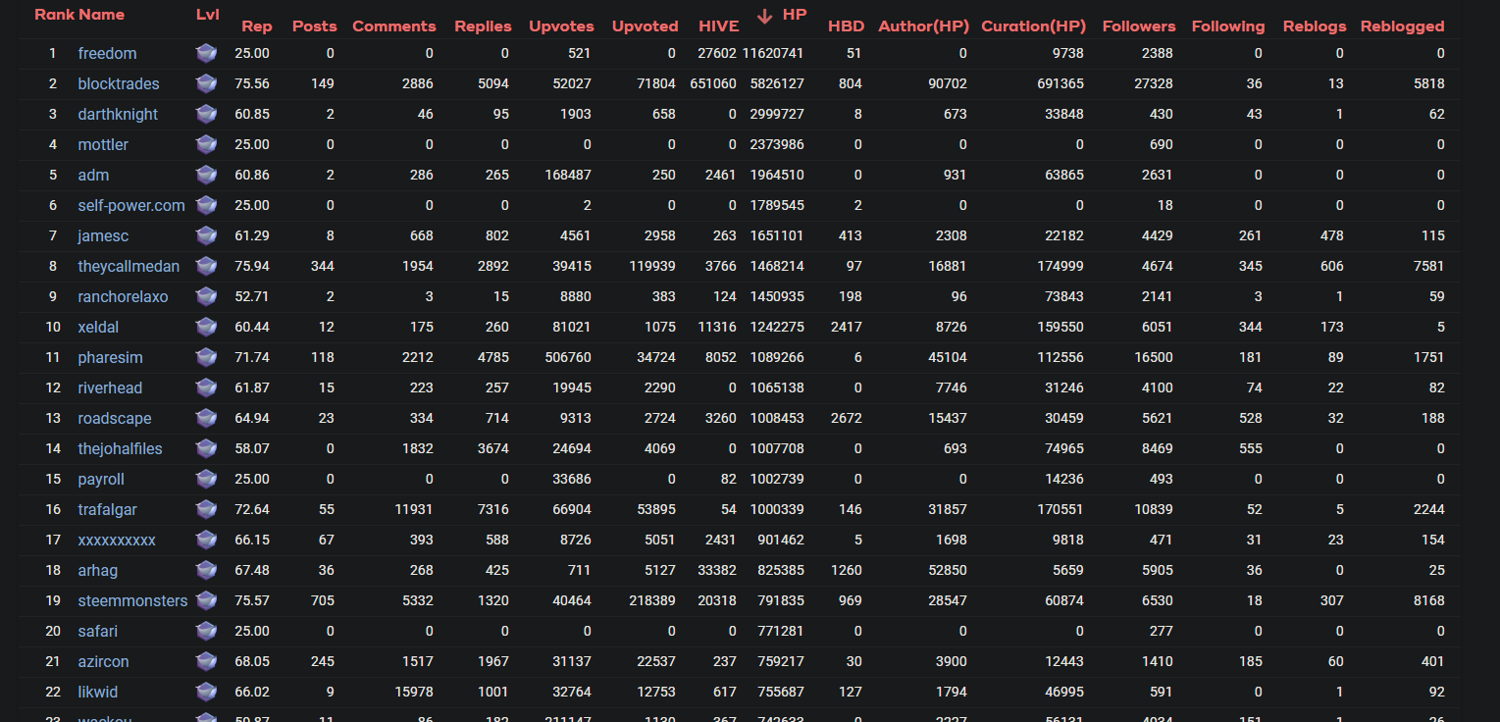Open the payroll profile link
The height and width of the screenshot is (722, 1500).
(x=101, y=479)
